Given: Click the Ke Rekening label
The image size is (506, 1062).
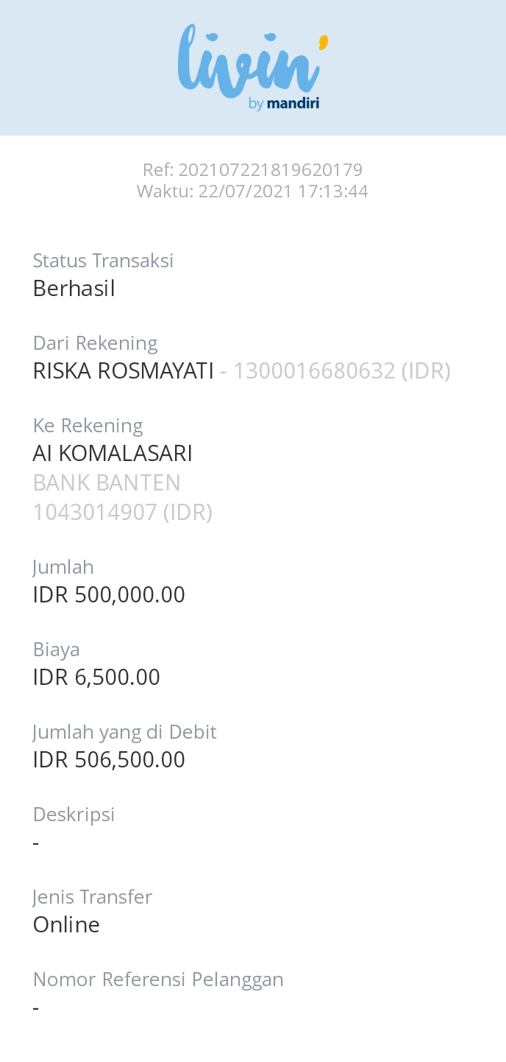Looking at the screenshot, I should tap(88, 426).
